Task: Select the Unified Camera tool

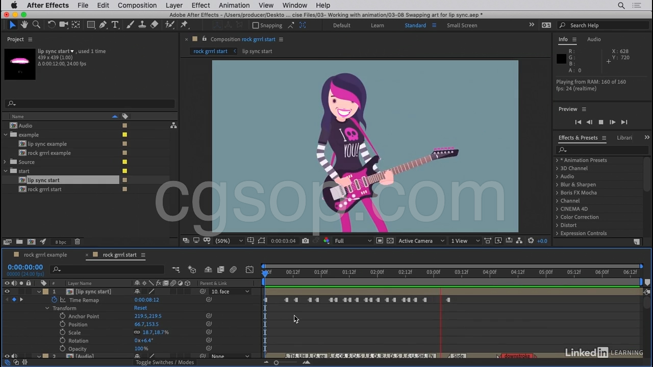Action: pos(64,25)
